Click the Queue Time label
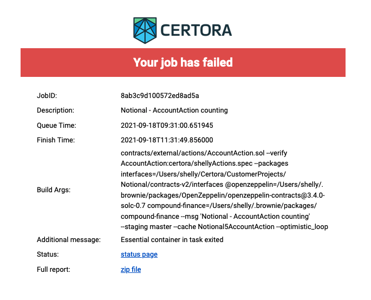Image resolution: width=371 pixels, height=300 pixels. [x=56, y=126]
